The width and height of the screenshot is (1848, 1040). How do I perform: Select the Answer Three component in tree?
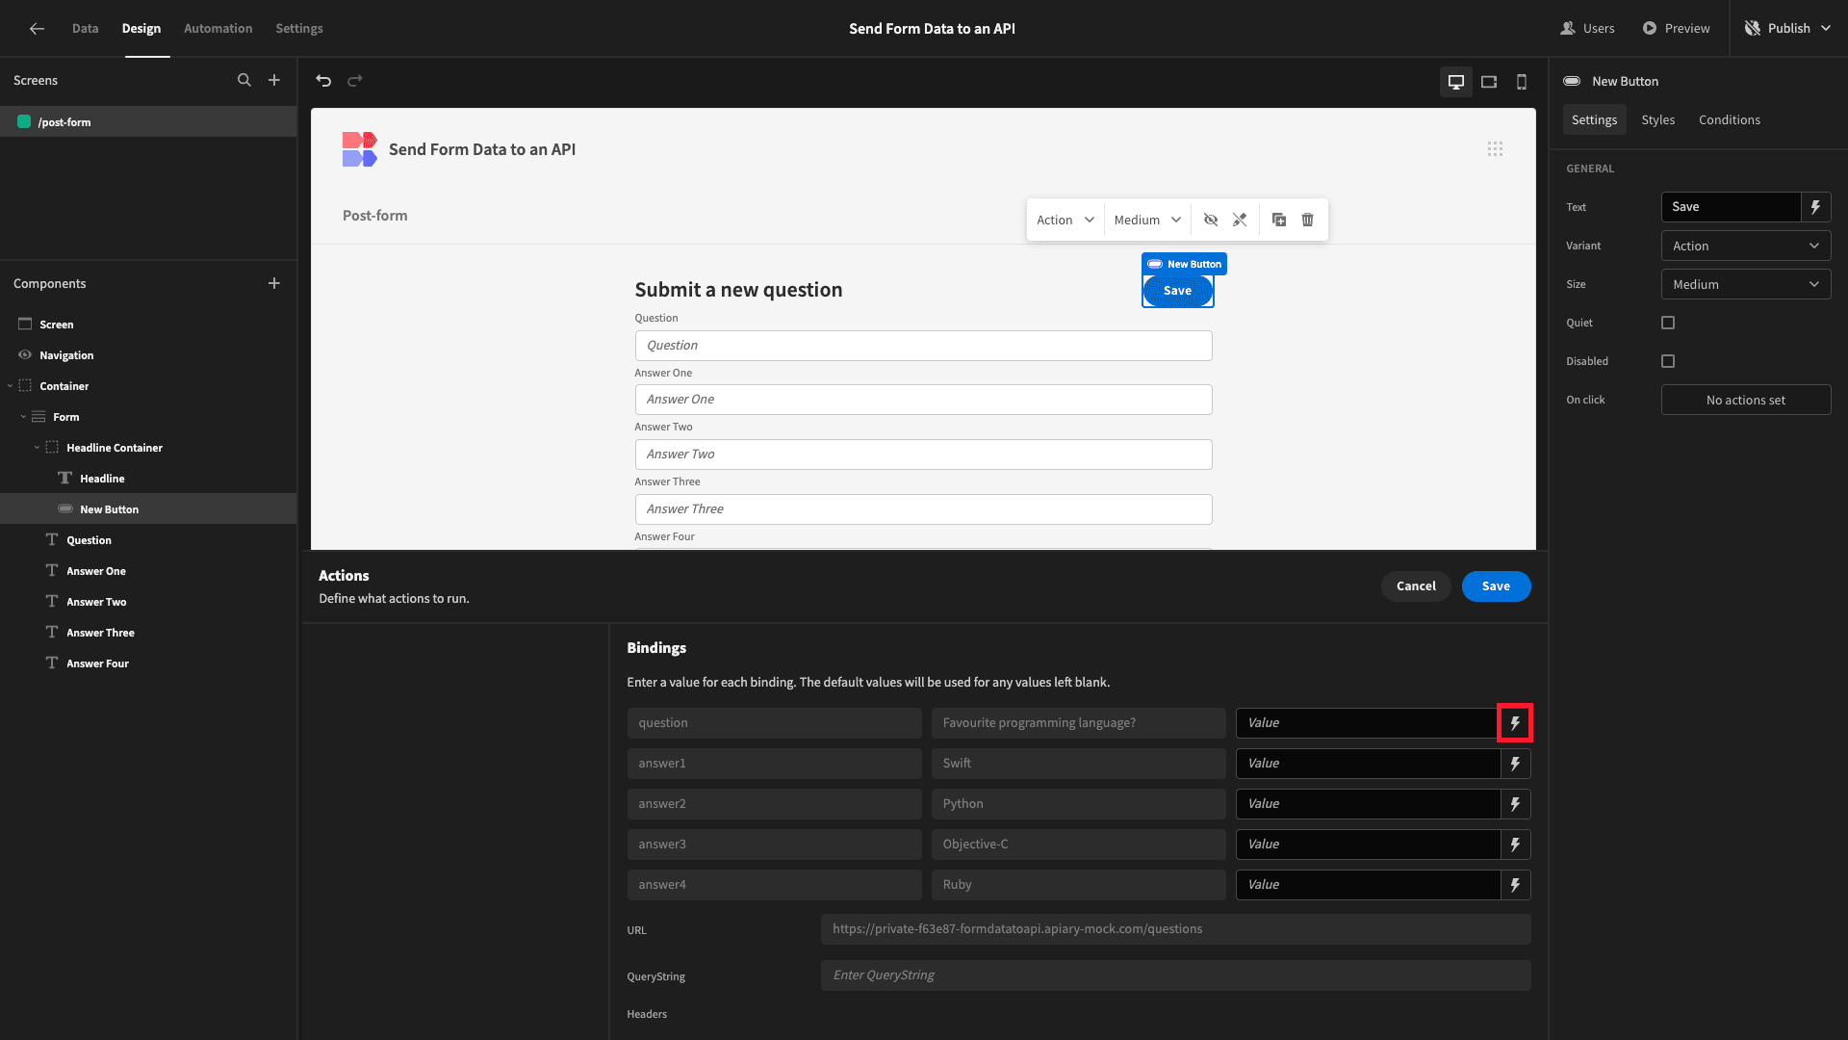click(148, 633)
